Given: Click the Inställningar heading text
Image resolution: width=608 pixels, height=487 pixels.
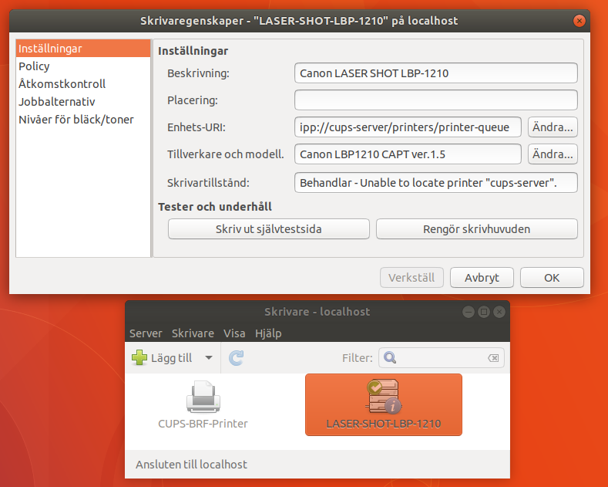Looking at the screenshot, I should pyautogui.click(x=193, y=51).
